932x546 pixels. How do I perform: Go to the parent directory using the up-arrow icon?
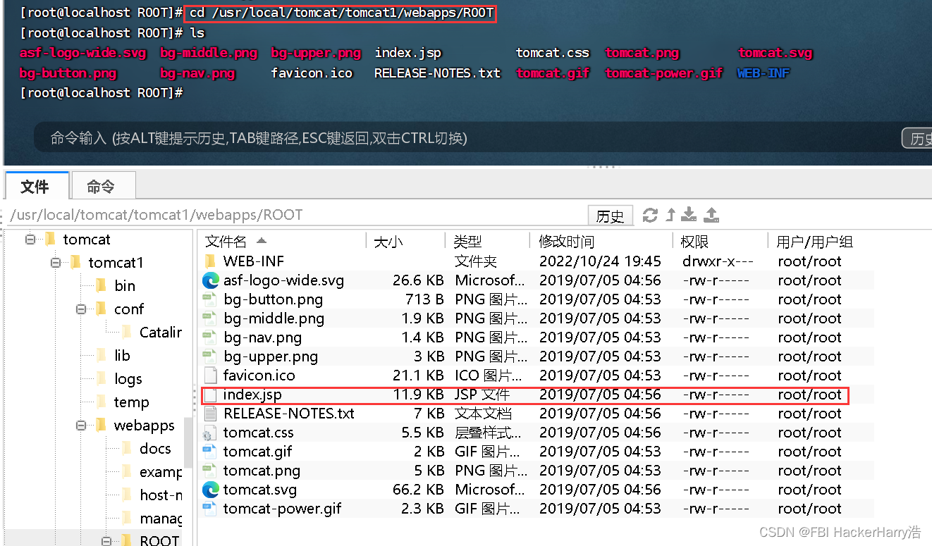(x=670, y=215)
